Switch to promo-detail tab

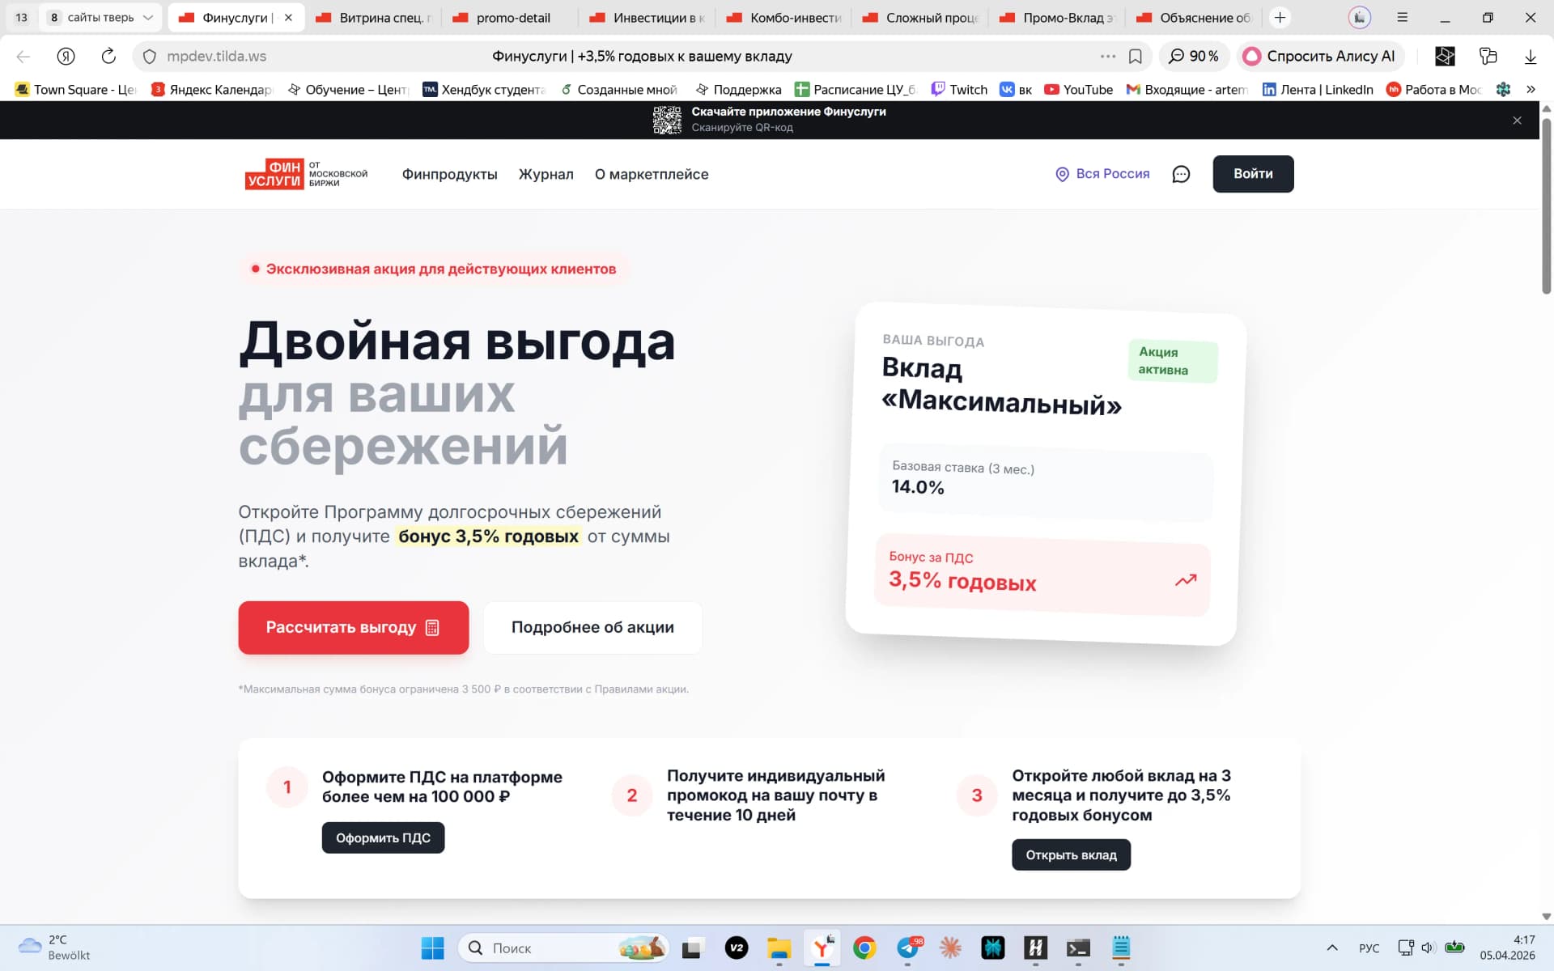click(512, 17)
